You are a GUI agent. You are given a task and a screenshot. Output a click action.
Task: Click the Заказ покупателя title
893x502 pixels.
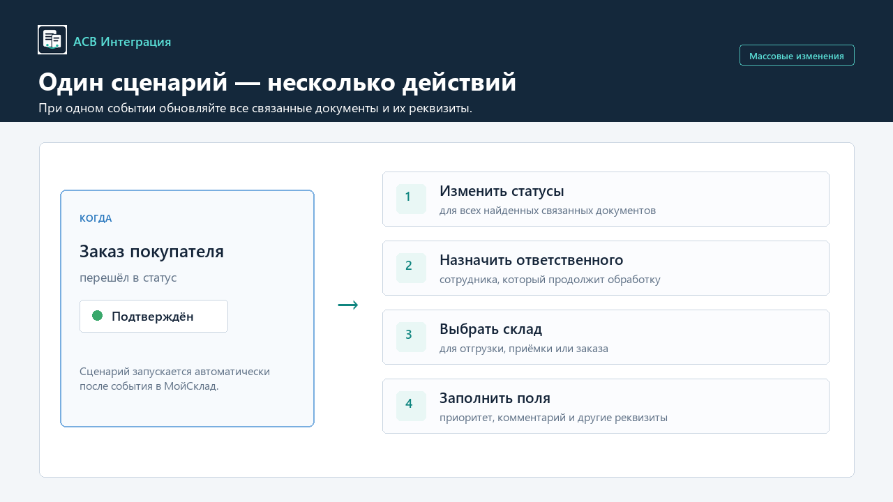pyautogui.click(x=151, y=251)
